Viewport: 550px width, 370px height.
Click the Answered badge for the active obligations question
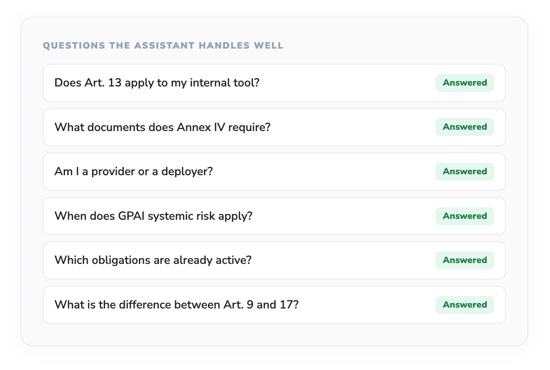464,260
